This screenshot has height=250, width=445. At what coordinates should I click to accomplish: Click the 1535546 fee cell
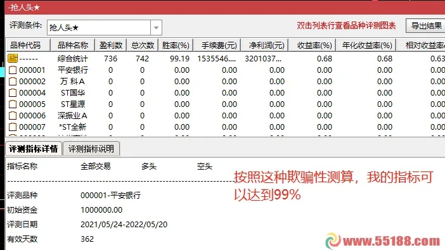tap(217, 59)
